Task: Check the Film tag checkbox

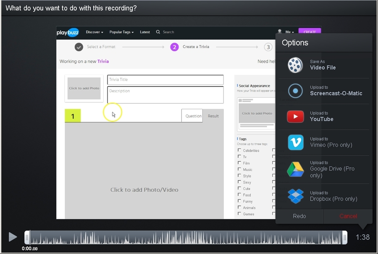Action: pyautogui.click(x=239, y=162)
